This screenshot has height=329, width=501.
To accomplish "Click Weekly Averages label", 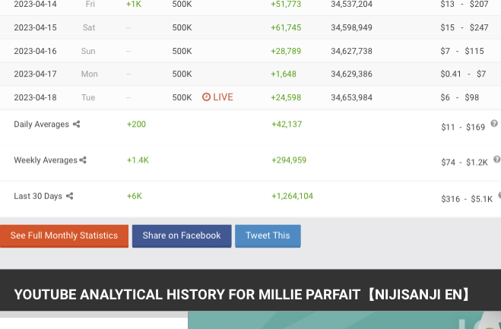I will [x=46, y=160].
